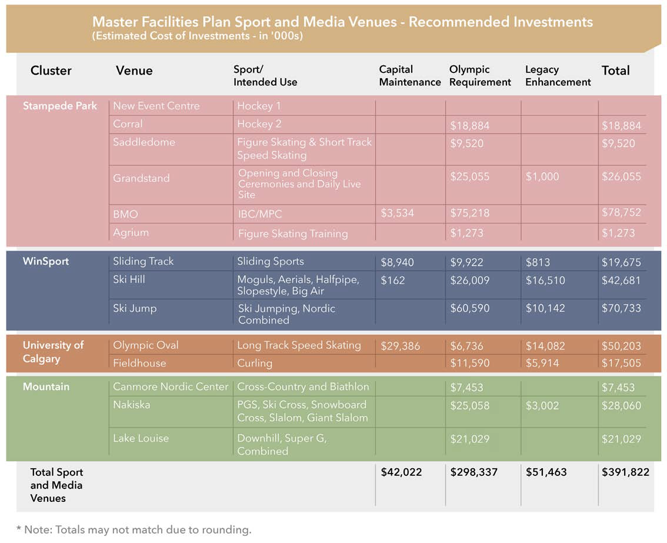Select the 'Saddledome' venue cell
The height and width of the screenshot is (543, 667).
144,142
